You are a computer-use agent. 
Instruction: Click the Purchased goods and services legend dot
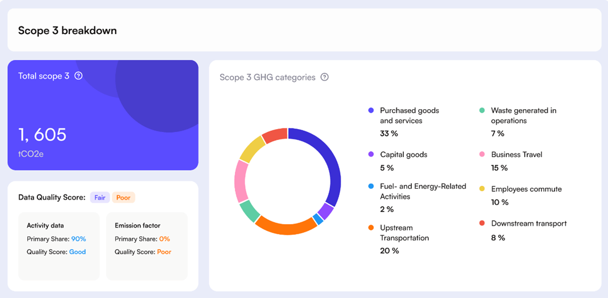371,110
